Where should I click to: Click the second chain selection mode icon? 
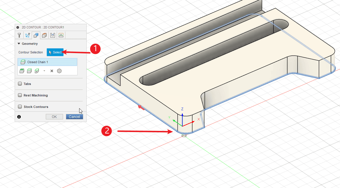click(x=29, y=71)
